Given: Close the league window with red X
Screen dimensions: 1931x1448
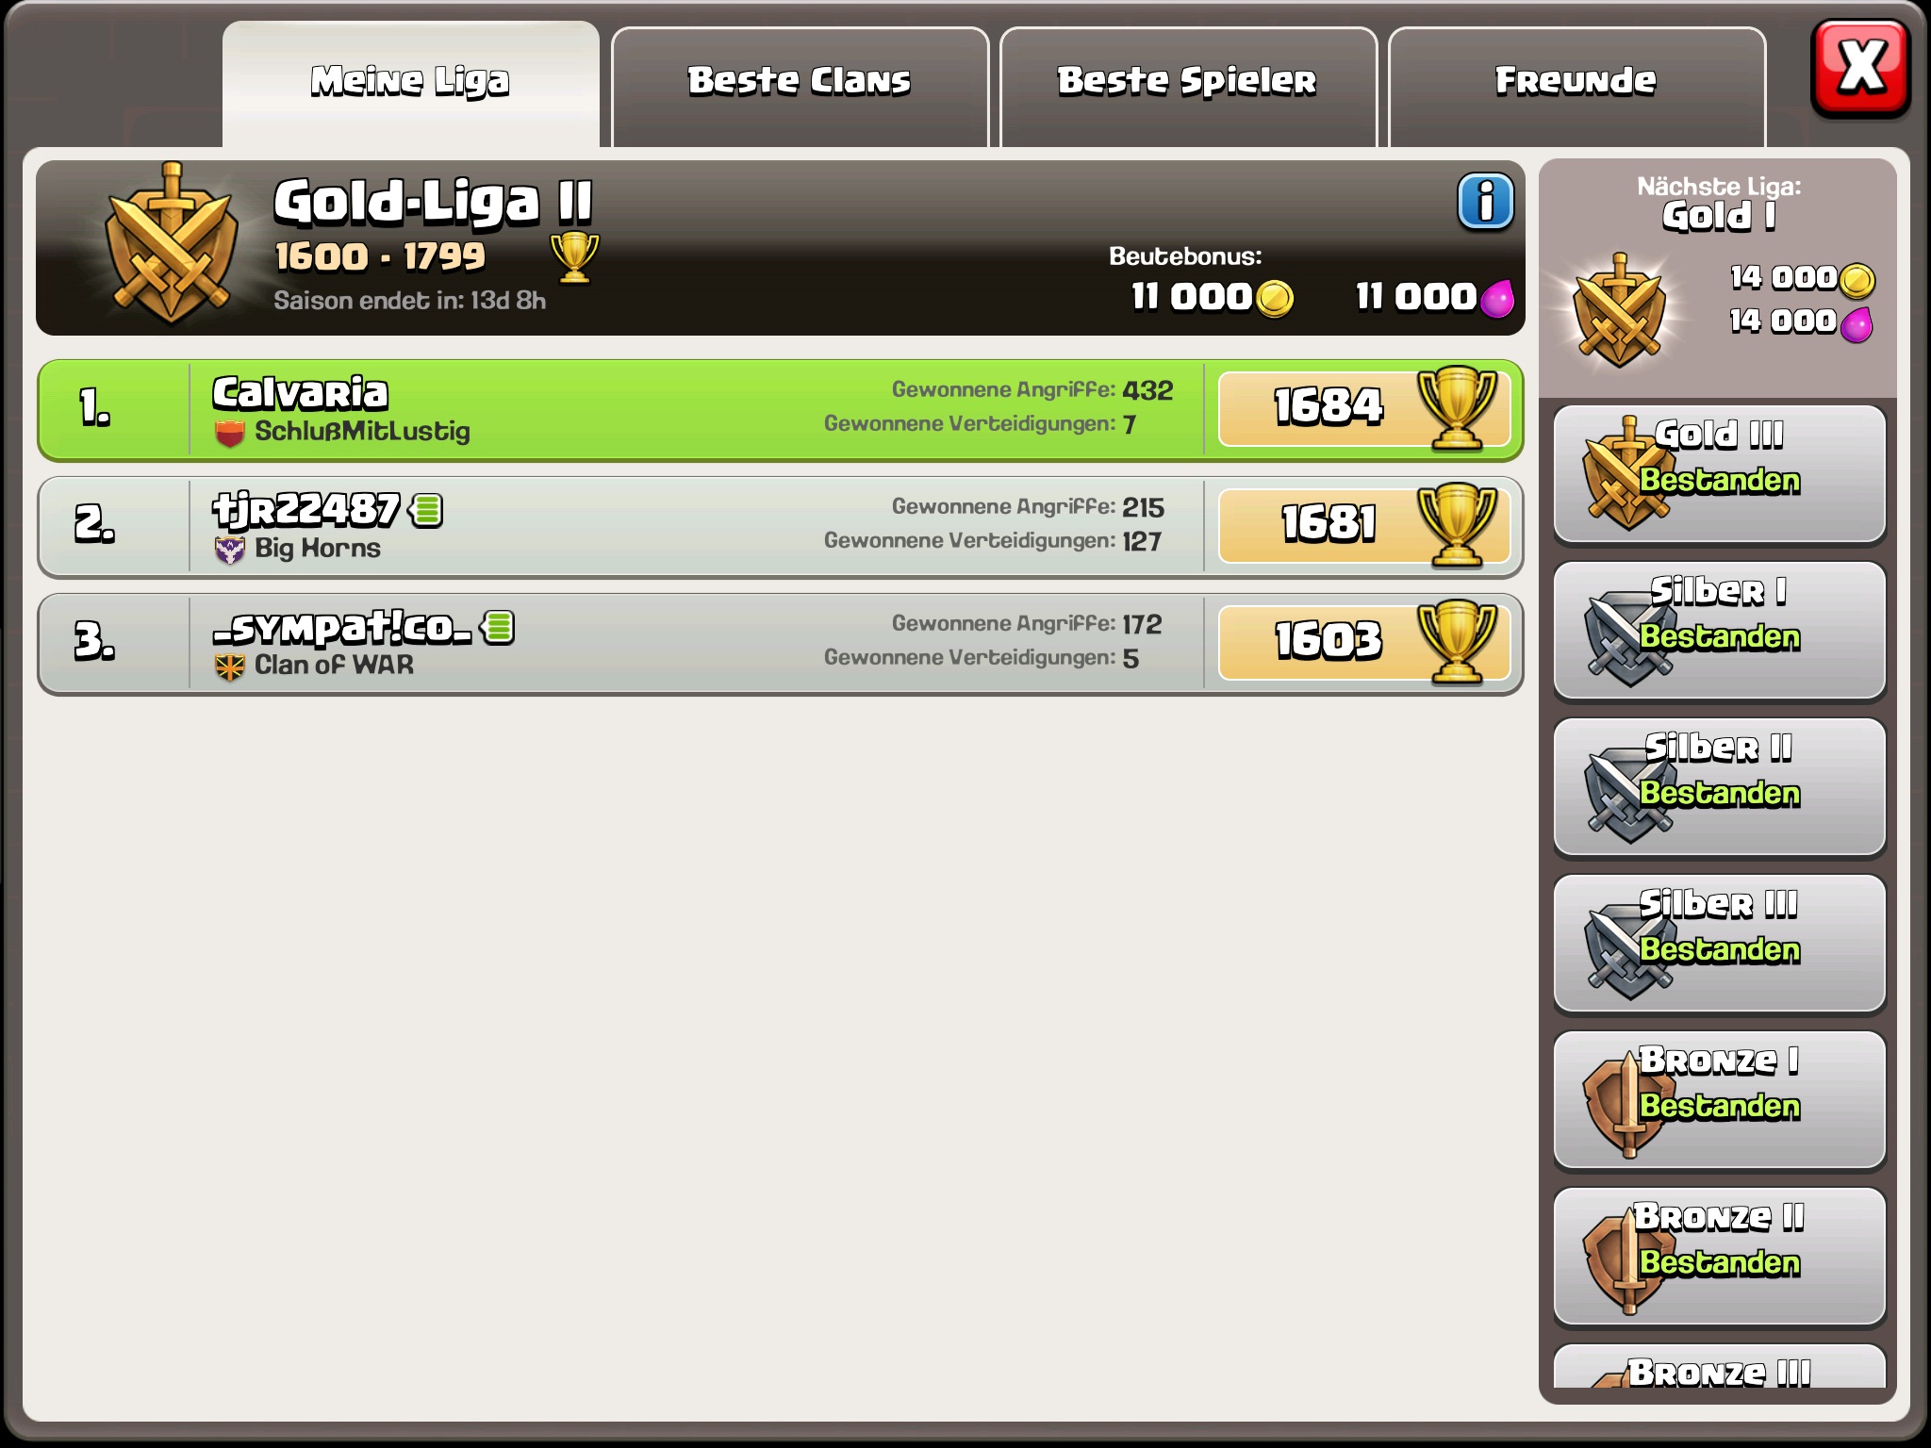Looking at the screenshot, I should tap(1860, 68).
